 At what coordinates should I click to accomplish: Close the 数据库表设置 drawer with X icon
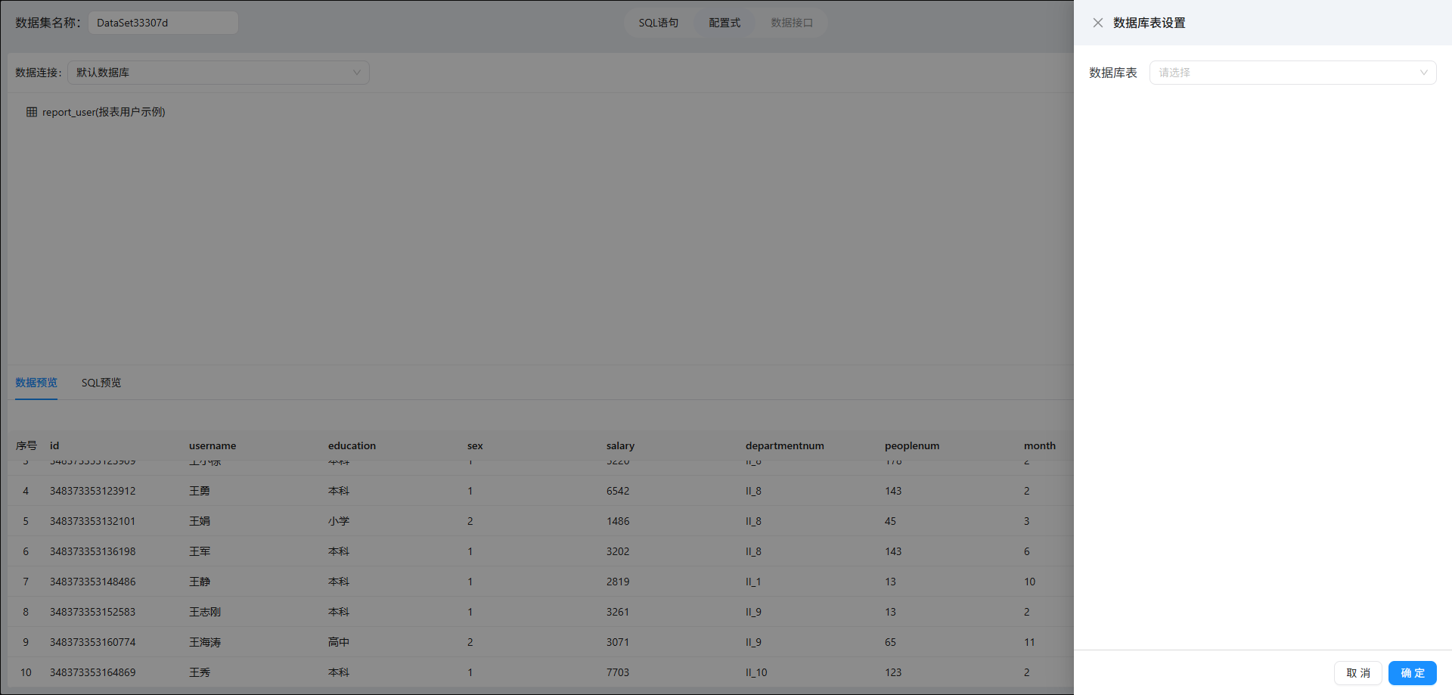[1098, 23]
